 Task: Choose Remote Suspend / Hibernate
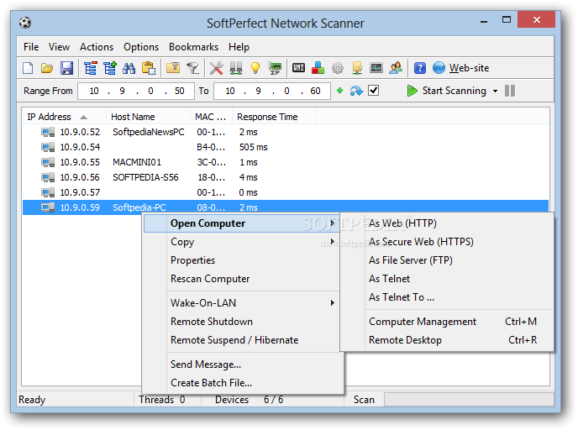[x=241, y=340]
